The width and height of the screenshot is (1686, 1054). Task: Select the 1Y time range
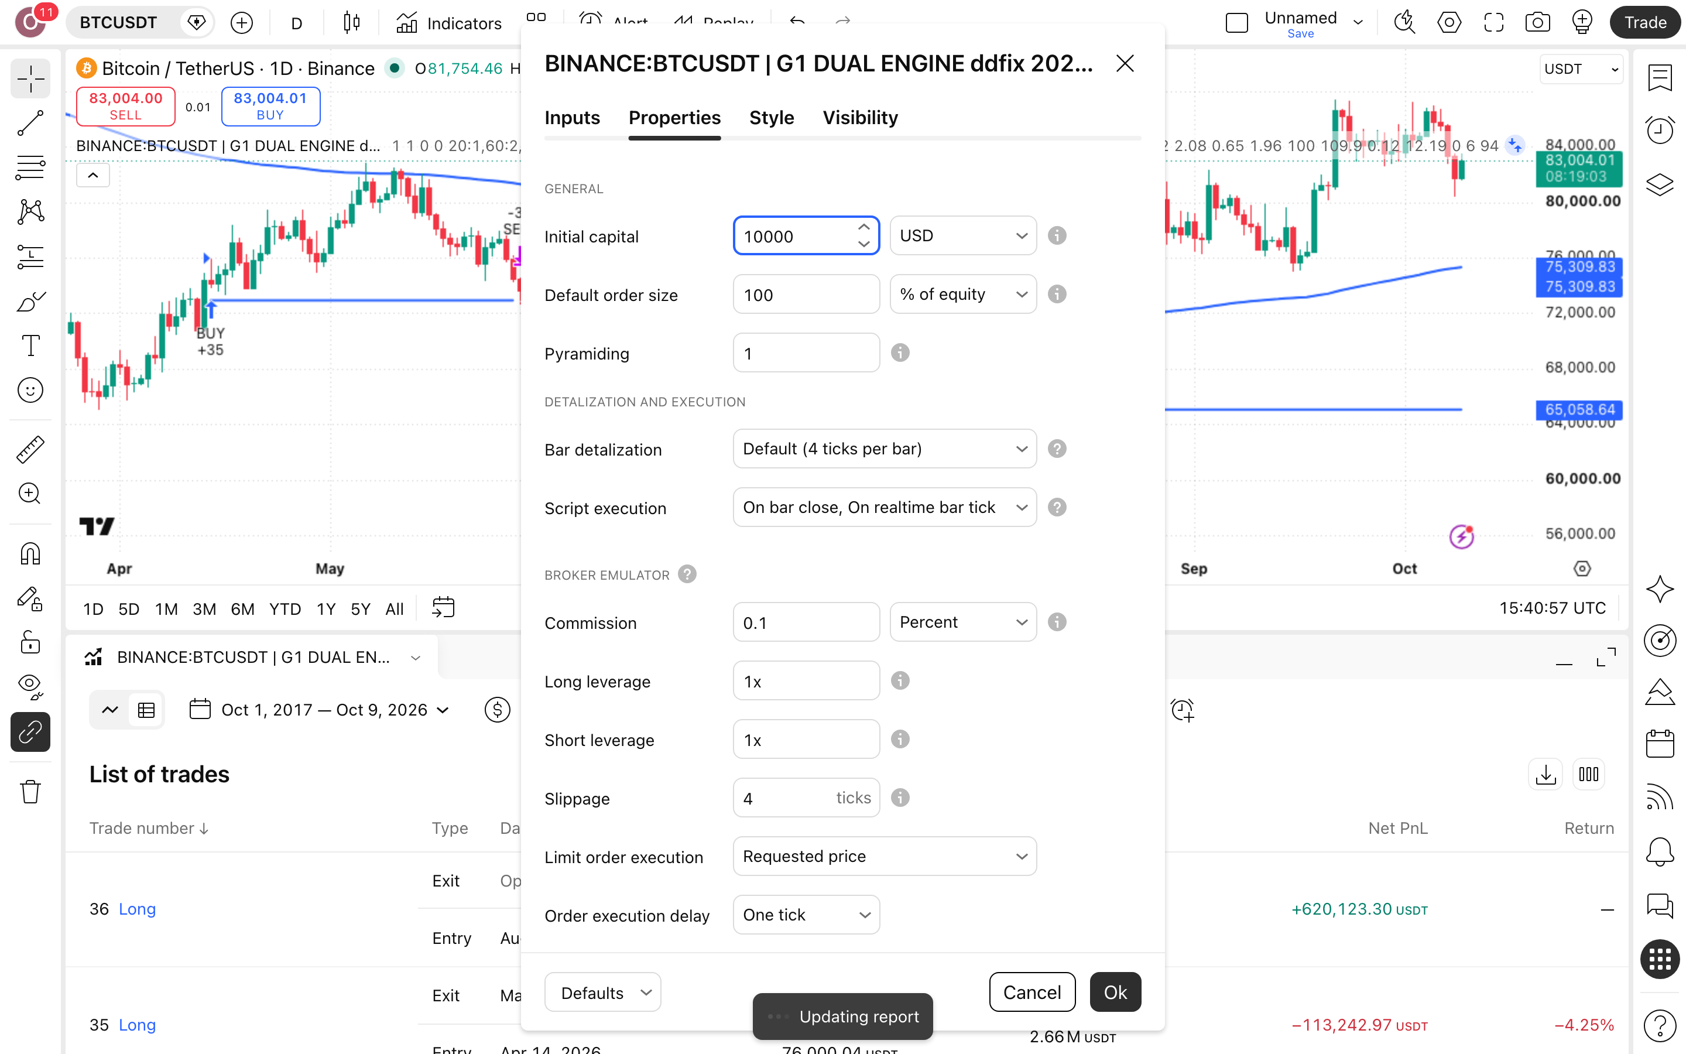[x=326, y=608]
